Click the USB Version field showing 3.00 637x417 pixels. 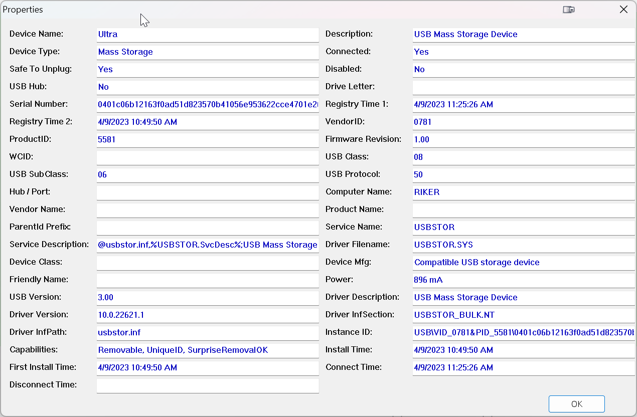point(207,298)
